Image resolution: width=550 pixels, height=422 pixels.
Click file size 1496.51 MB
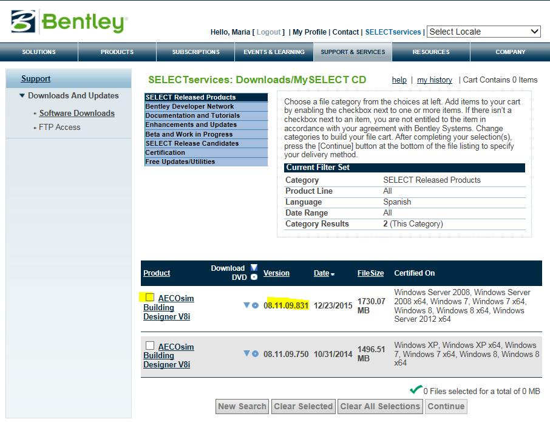point(371,354)
